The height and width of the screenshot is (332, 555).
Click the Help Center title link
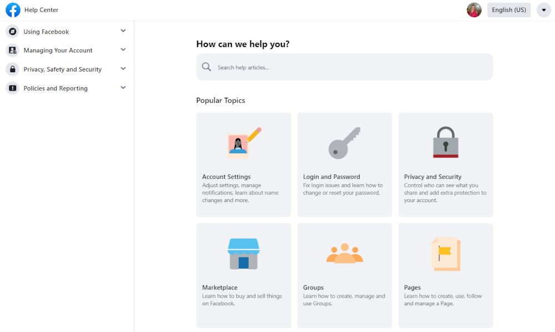point(41,10)
